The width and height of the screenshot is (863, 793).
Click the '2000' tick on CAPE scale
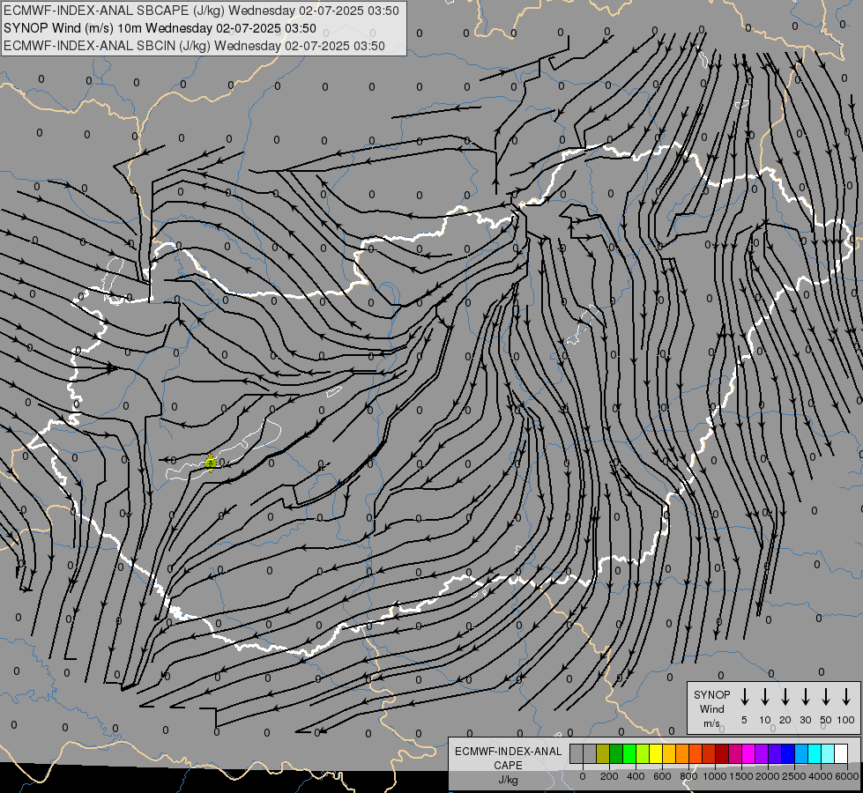tap(768, 776)
